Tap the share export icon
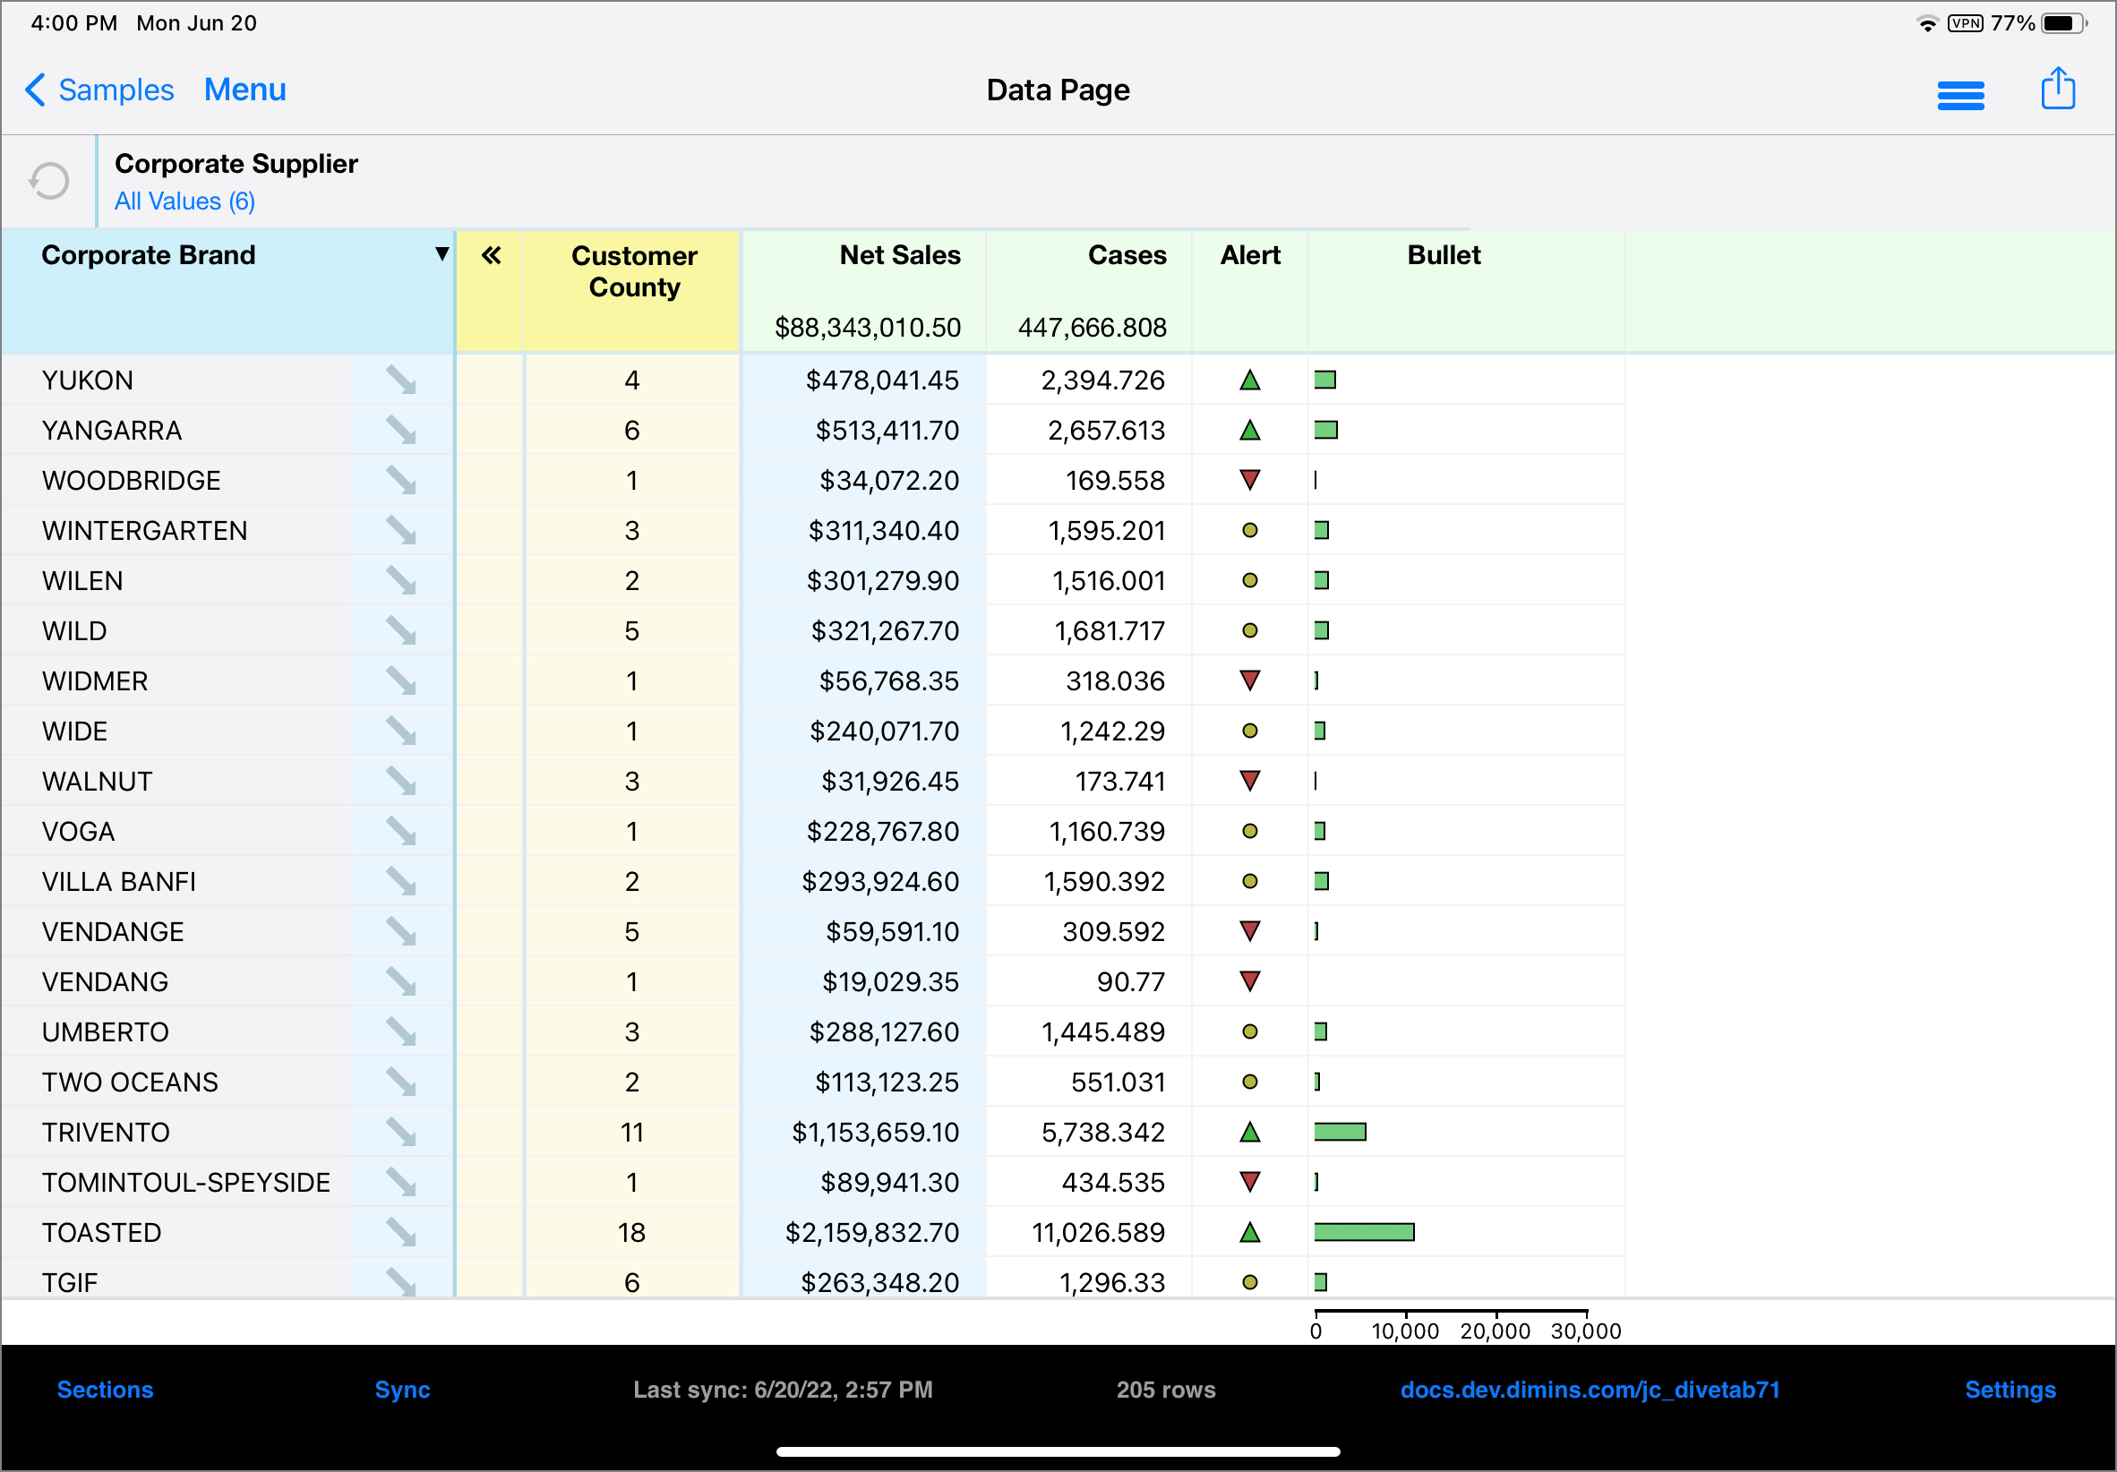The width and height of the screenshot is (2117, 1472). click(2057, 89)
